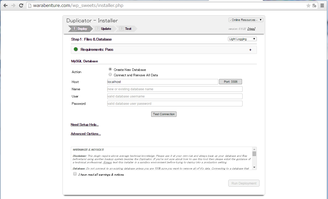Screen dimensions: 328x199
Task: Focus the database Password field
Action: (x=175, y=103)
